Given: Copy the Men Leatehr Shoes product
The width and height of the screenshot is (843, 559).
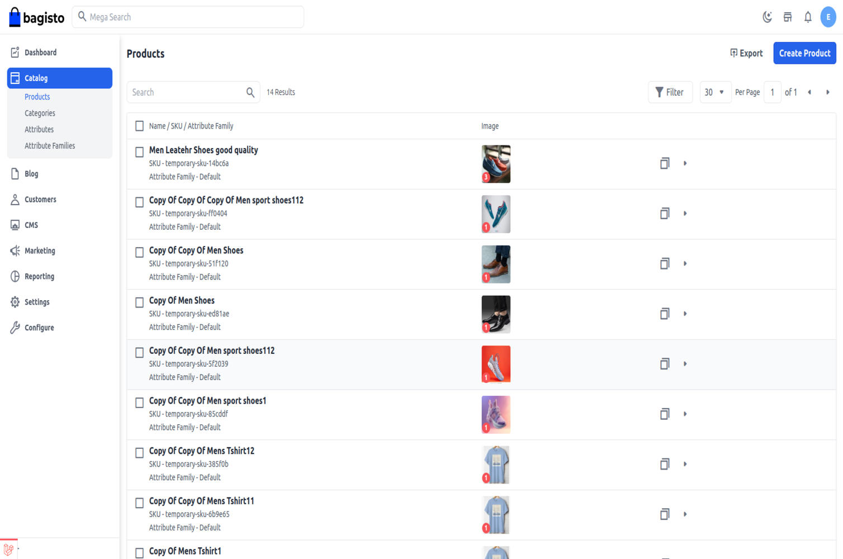Looking at the screenshot, I should click(x=664, y=163).
